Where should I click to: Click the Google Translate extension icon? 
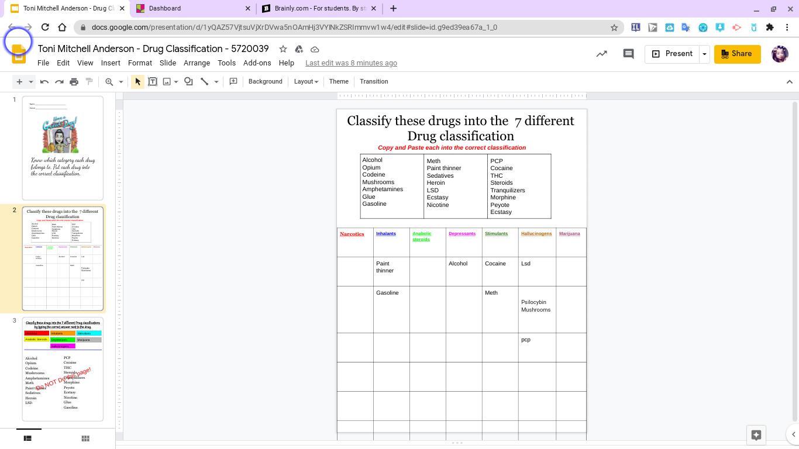[x=686, y=27]
